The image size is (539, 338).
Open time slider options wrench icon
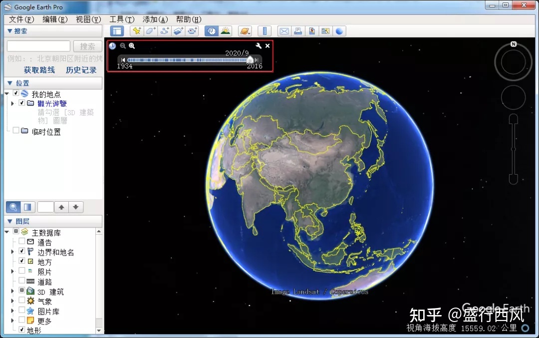point(259,46)
